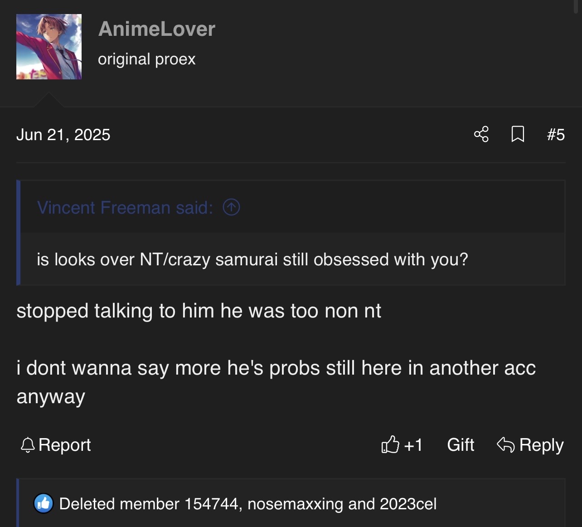The image size is (582, 527).
Task: Open AnimeLover's avatar image
Action: tap(49, 47)
